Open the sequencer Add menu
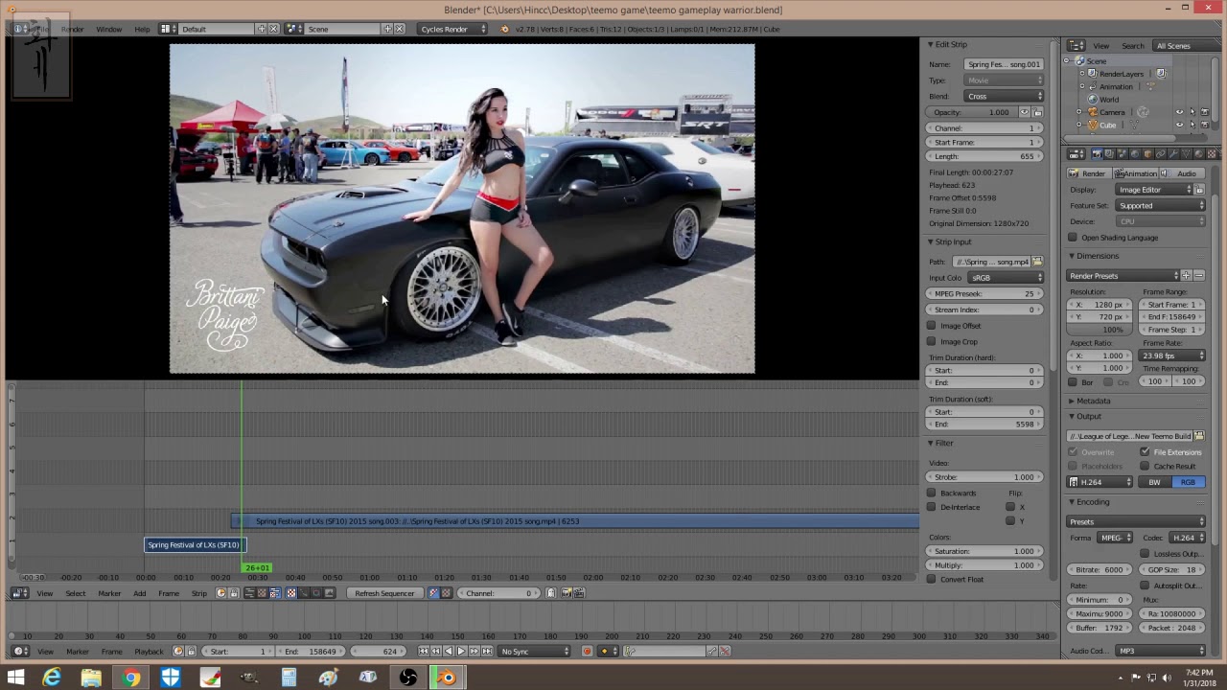 [140, 593]
